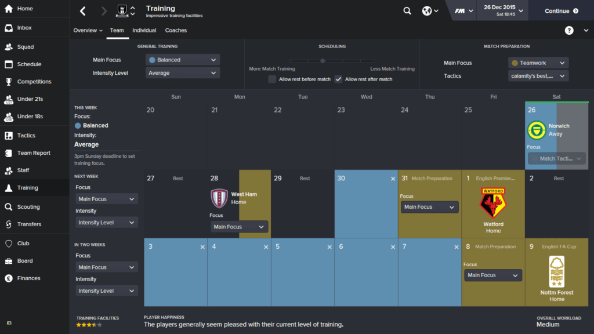The width and height of the screenshot is (594, 334).
Task: Open the Intensity Level dropdown under Next Week
Action: [106, 222]
